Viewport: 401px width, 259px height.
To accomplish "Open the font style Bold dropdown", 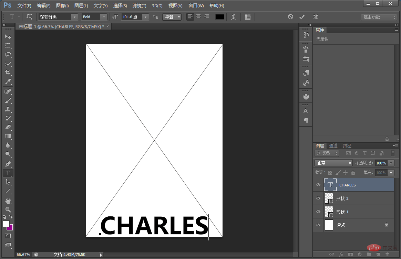I will (104, 17).
